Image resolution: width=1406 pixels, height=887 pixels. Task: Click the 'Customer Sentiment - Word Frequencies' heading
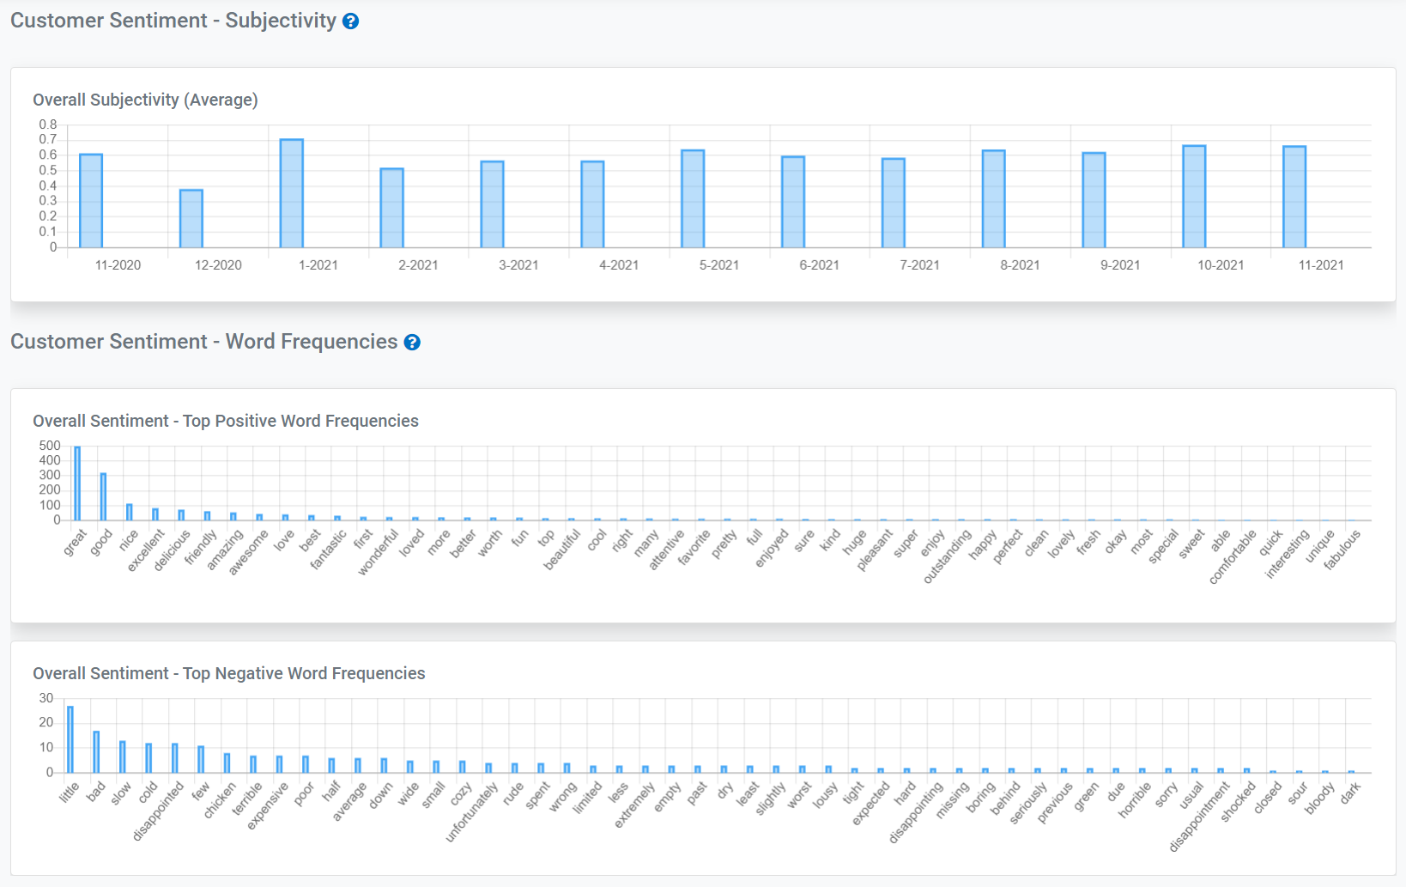coord(204,342)
